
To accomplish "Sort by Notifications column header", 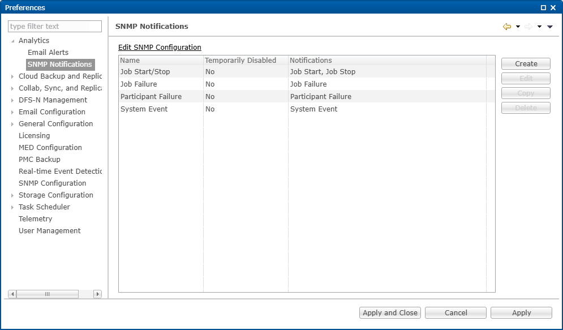I will [387, 61].
